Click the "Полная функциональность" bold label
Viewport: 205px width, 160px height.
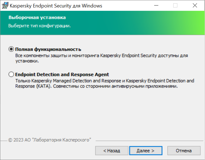pos(48,49)
